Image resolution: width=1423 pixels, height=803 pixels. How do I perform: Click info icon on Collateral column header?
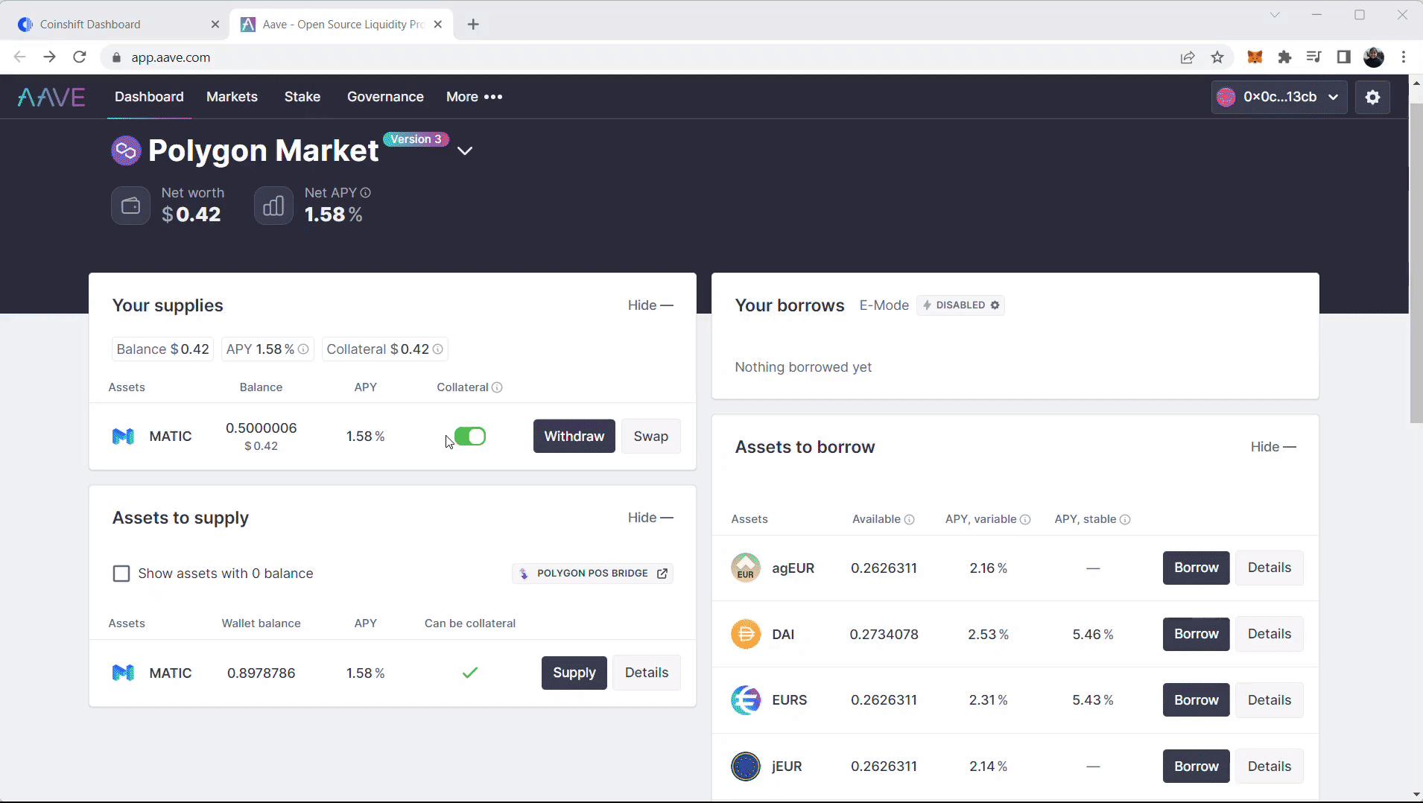[497, 387]
